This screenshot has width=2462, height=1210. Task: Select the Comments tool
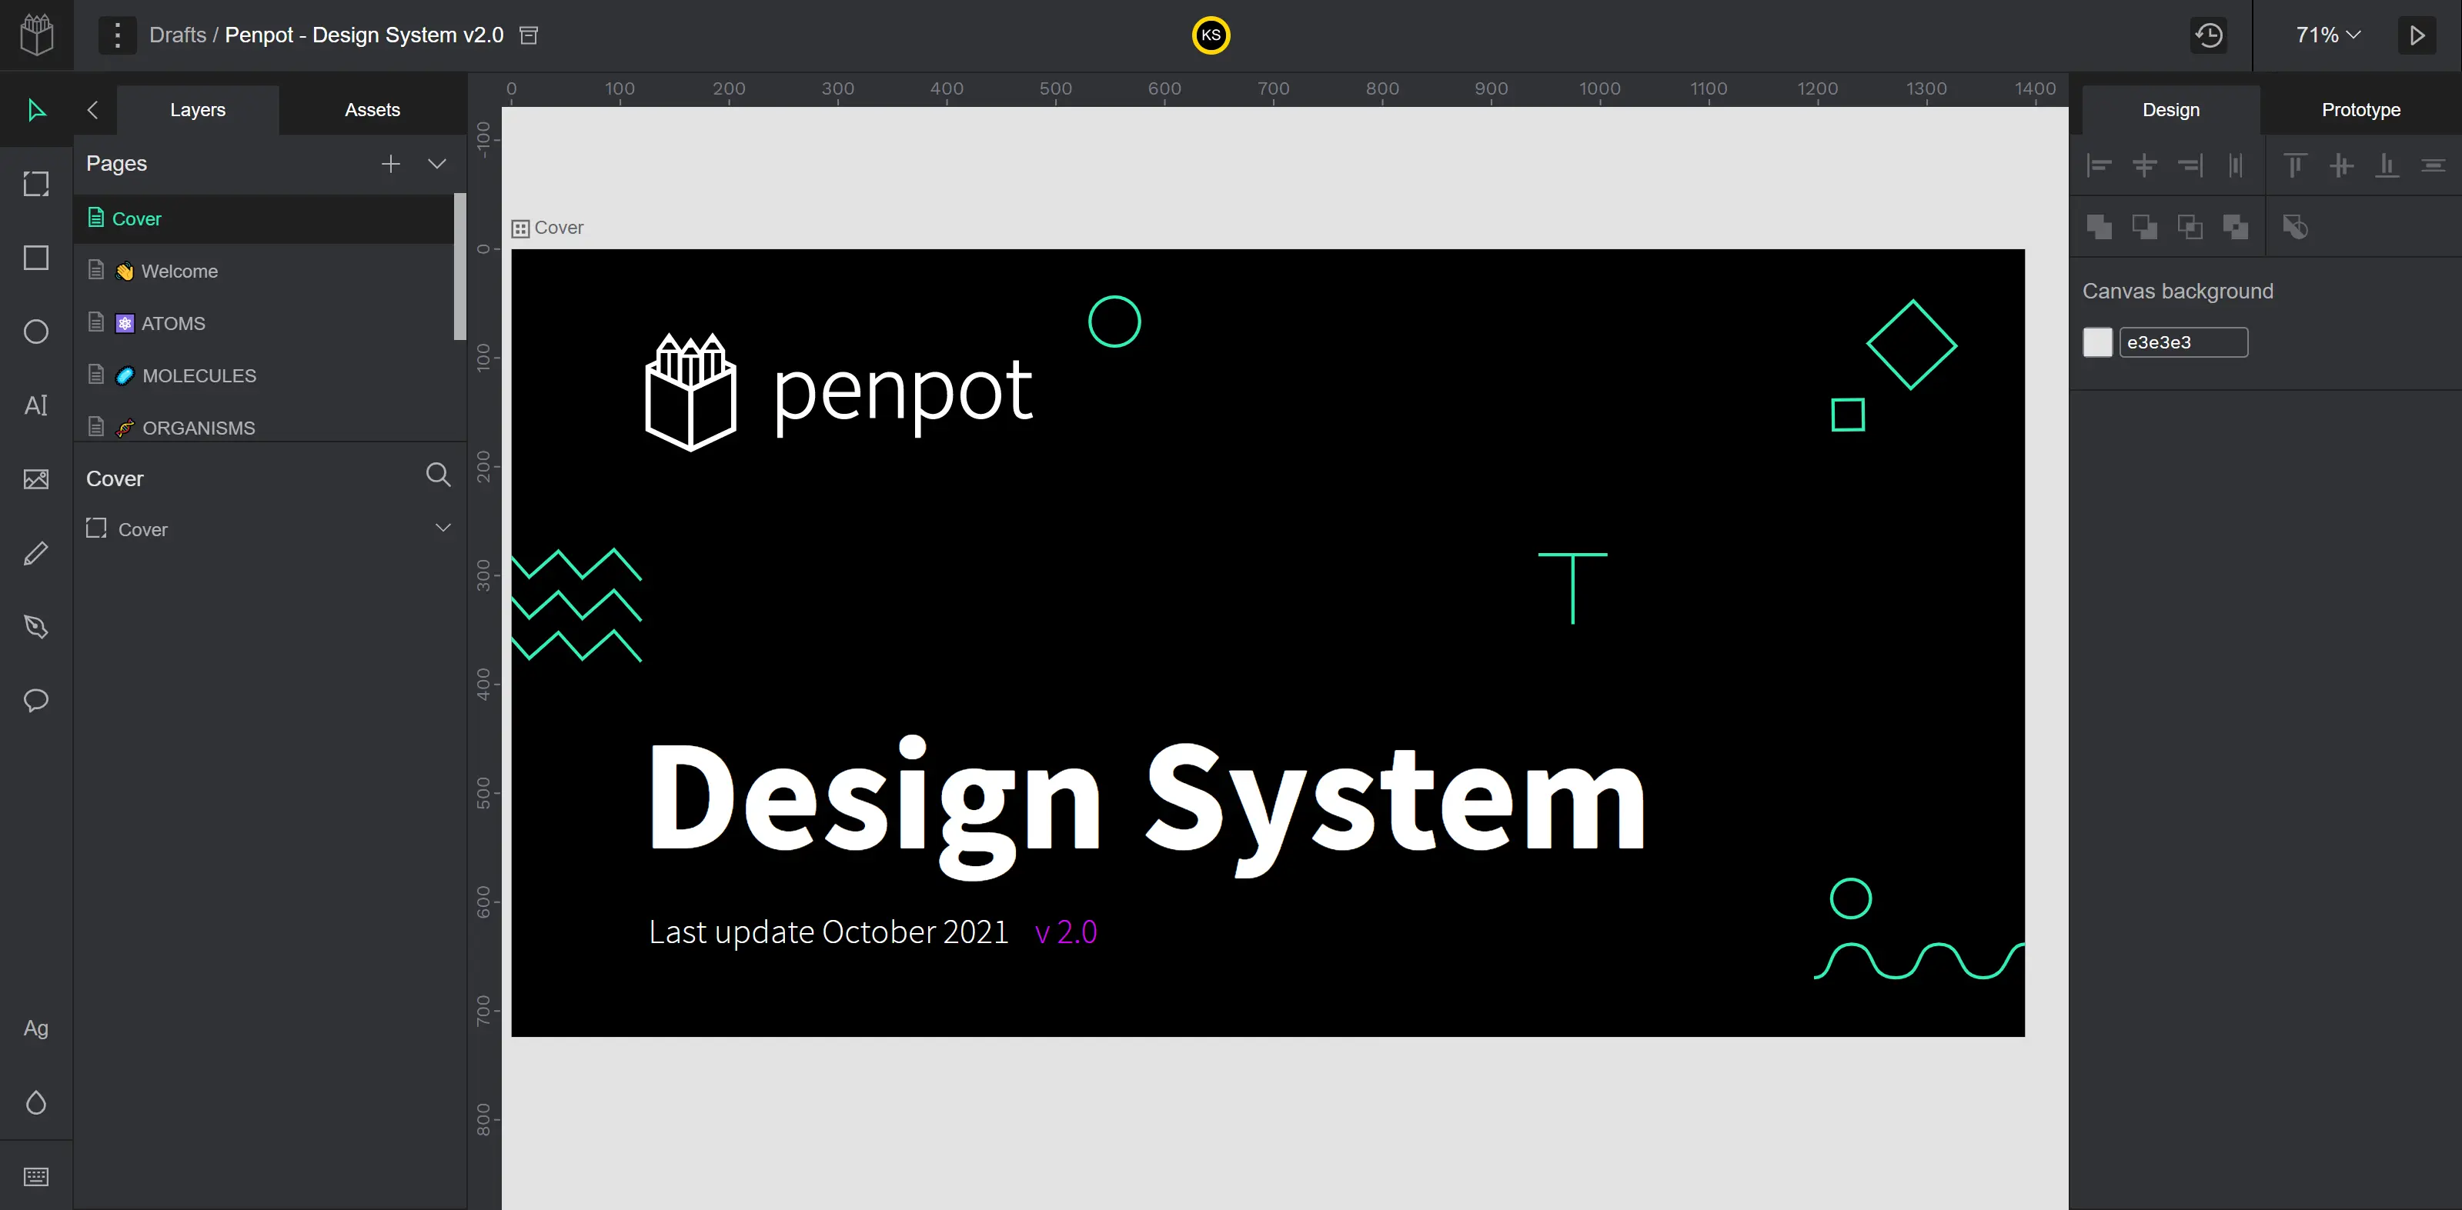(36, 700)
